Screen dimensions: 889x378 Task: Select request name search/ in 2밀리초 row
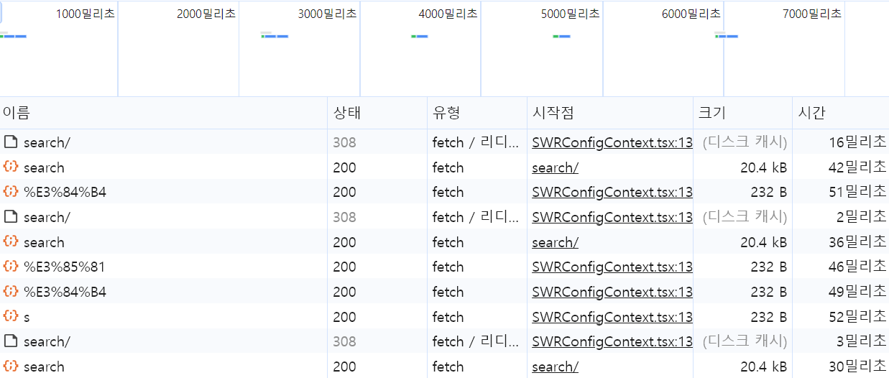point(47,217)
